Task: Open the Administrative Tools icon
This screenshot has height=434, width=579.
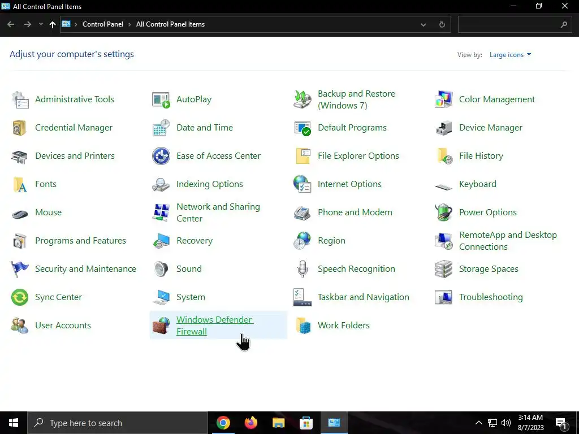Action: pyautogui.click(x=20, y=99)
